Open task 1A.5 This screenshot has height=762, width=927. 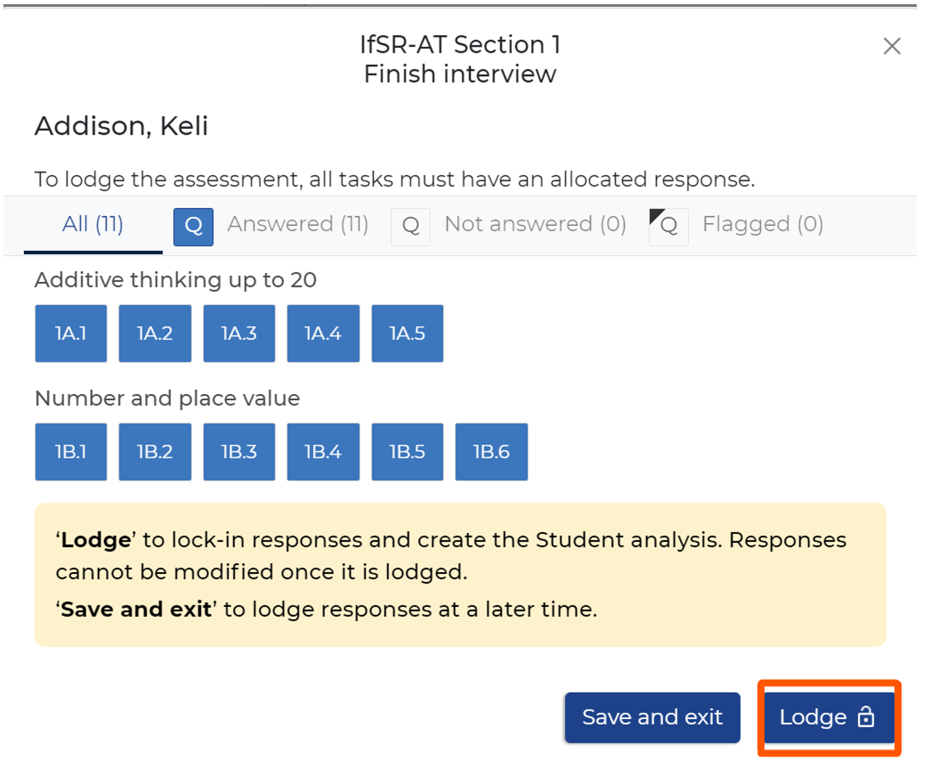click(407, 333)
